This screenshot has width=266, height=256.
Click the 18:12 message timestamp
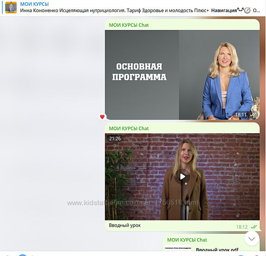242,227
